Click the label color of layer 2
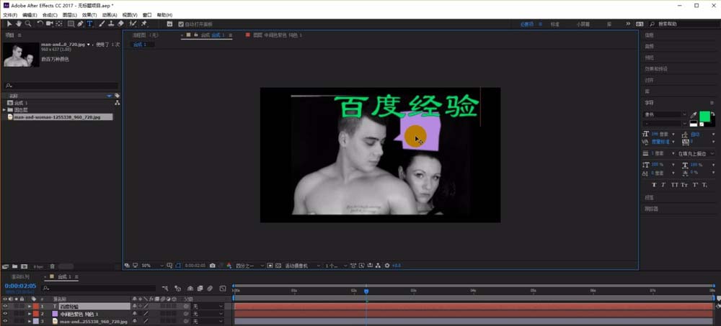721x326 pixels. coord(36,314)
